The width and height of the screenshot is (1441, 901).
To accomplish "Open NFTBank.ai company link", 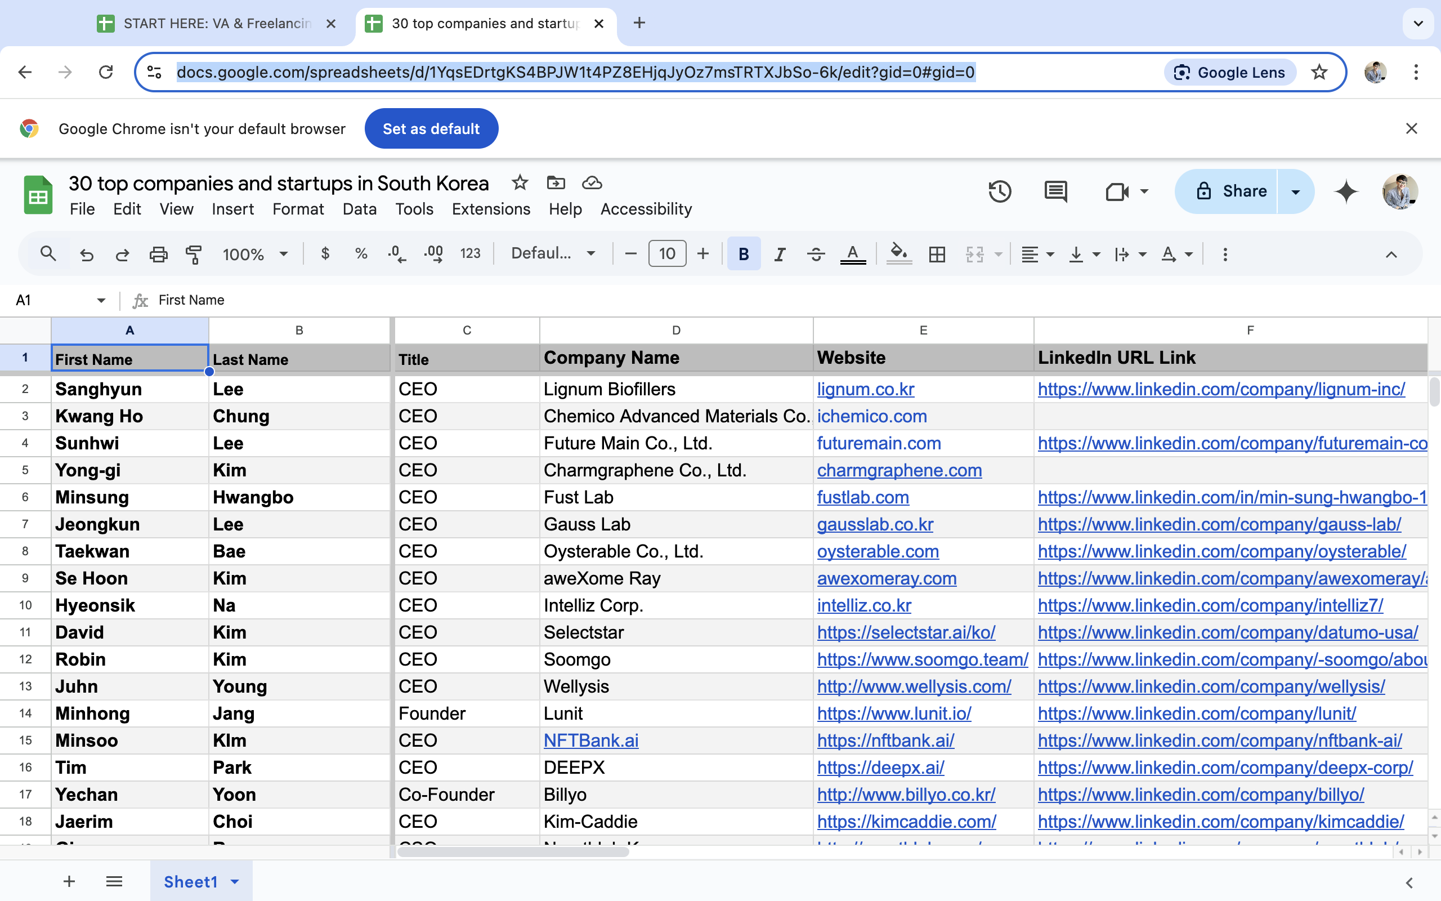I will (x=590, y=740).
